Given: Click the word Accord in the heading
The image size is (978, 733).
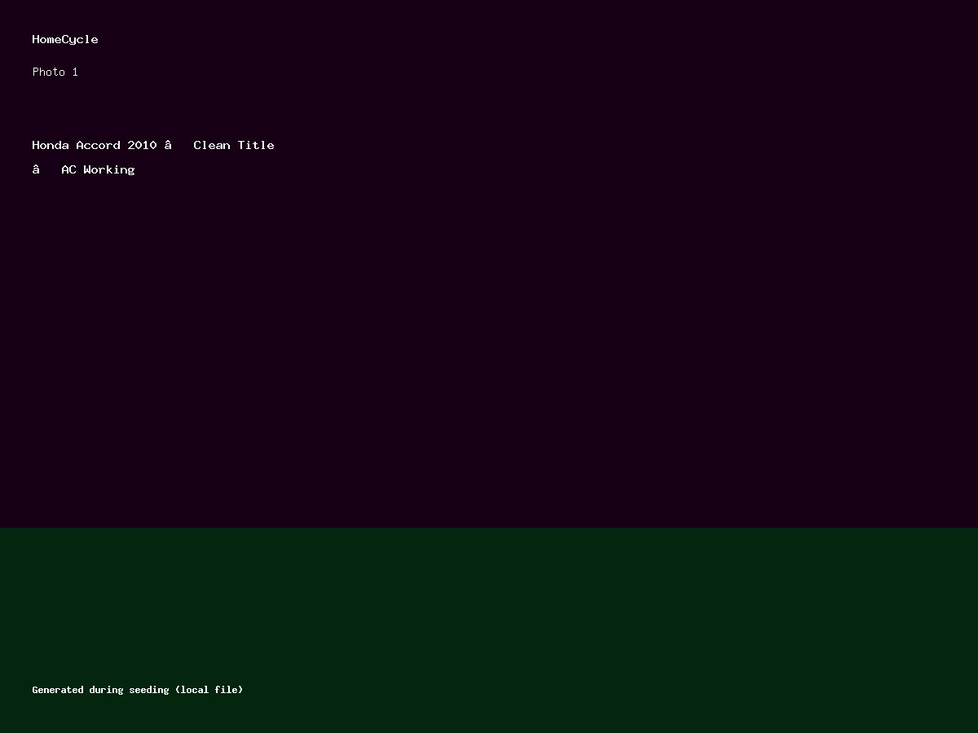Looking at the screenshot, I should tap(98, 145).
